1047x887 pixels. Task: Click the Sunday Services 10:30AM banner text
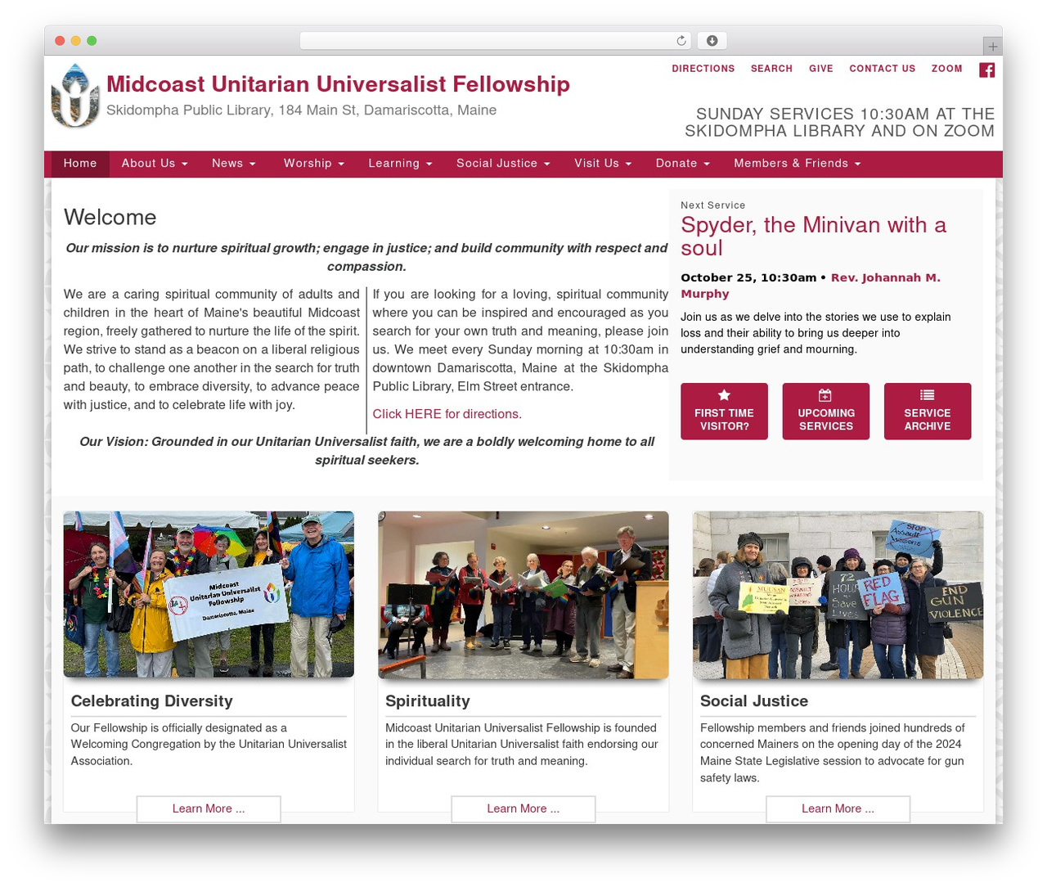840,123
